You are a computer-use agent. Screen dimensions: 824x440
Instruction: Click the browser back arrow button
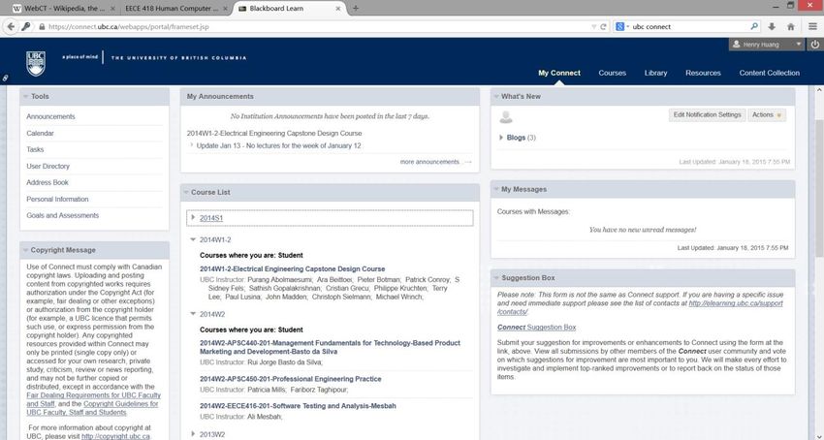(11, 26)
